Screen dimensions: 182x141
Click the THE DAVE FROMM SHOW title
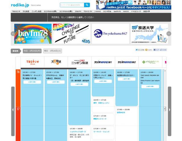[150, 77]
